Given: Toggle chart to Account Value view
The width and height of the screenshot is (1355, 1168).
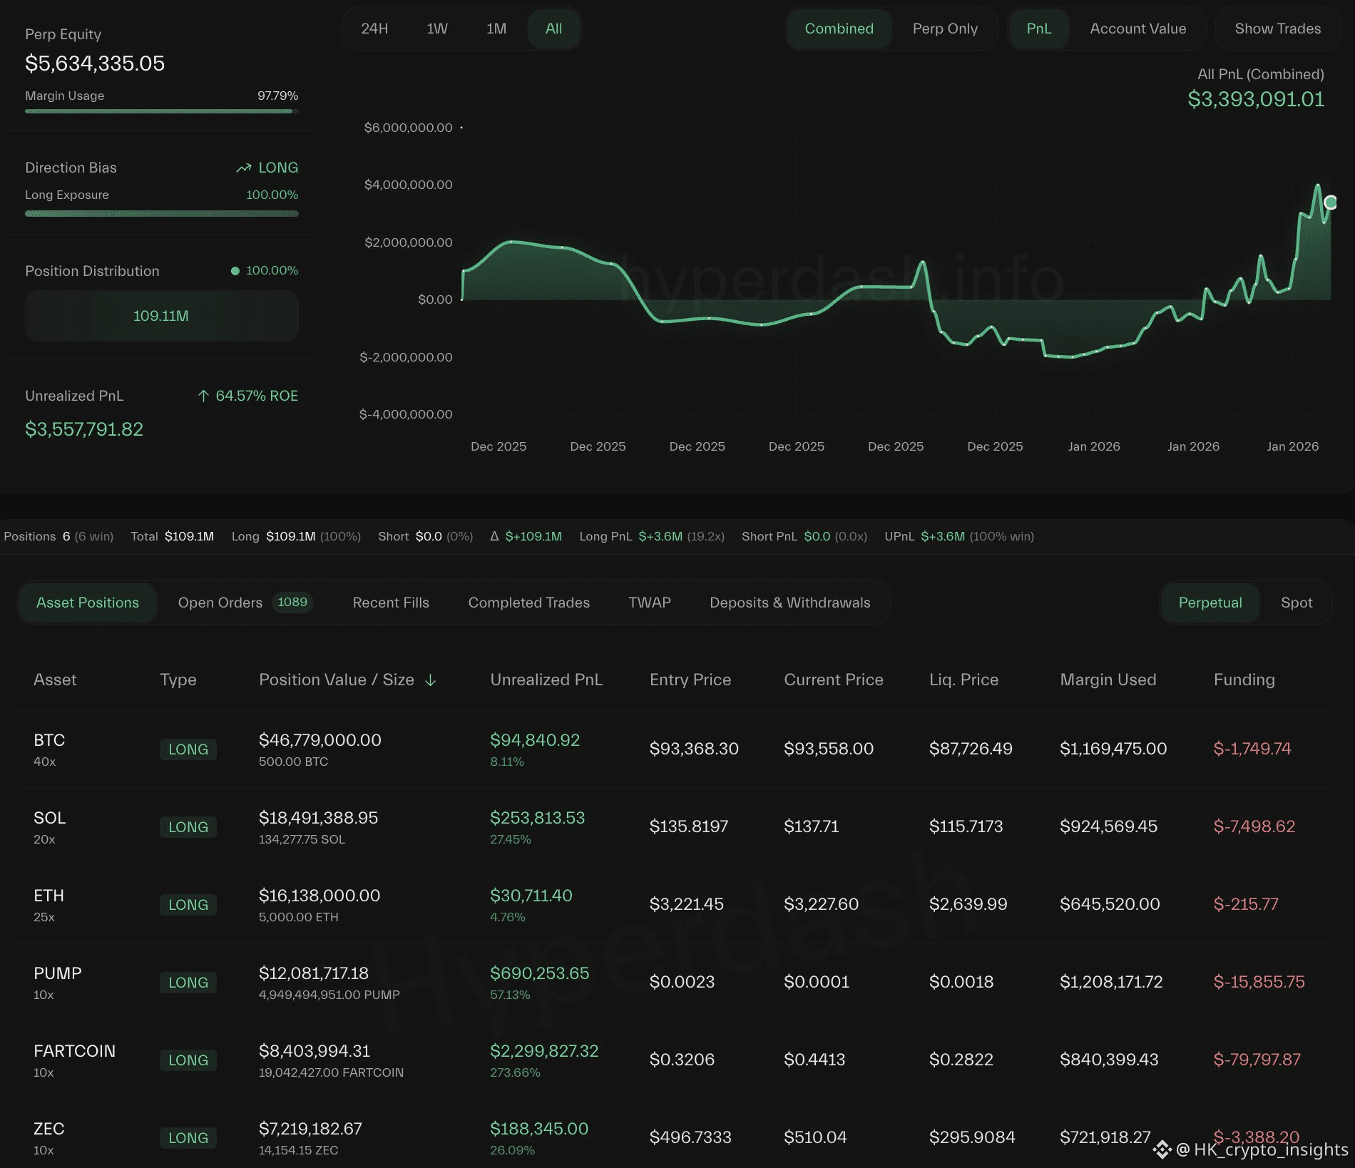Looking at the screenshot, I should coord(1137,29).
